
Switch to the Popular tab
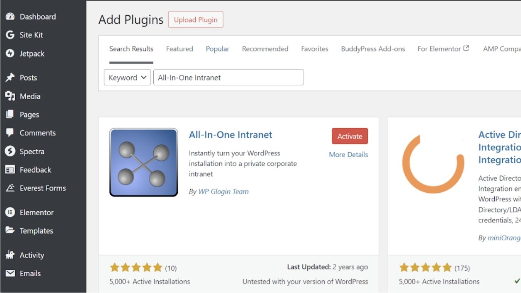pyautogui.click(x=217, y=49)
